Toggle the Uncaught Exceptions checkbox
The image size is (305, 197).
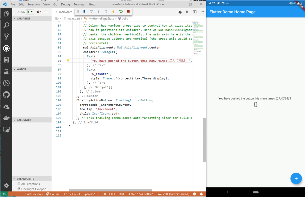pos(19,189)
